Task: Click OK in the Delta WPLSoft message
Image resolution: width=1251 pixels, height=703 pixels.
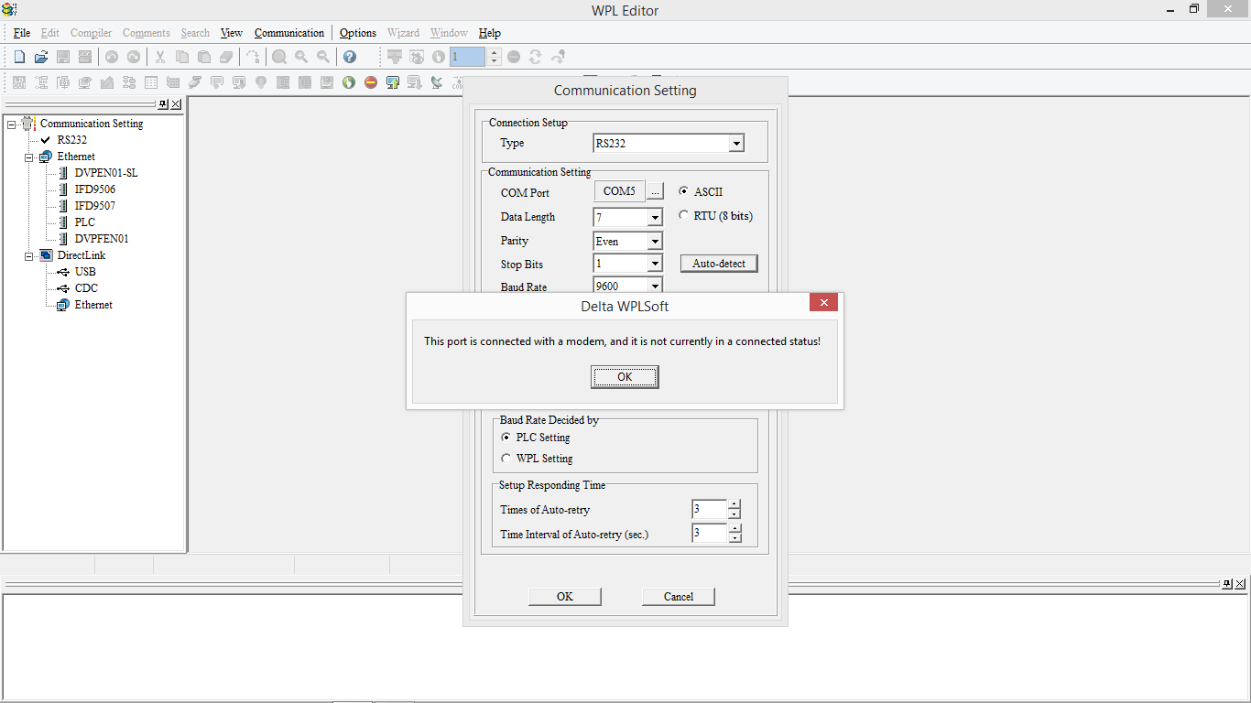Action: pyautogui.click(x=625, y=377)
